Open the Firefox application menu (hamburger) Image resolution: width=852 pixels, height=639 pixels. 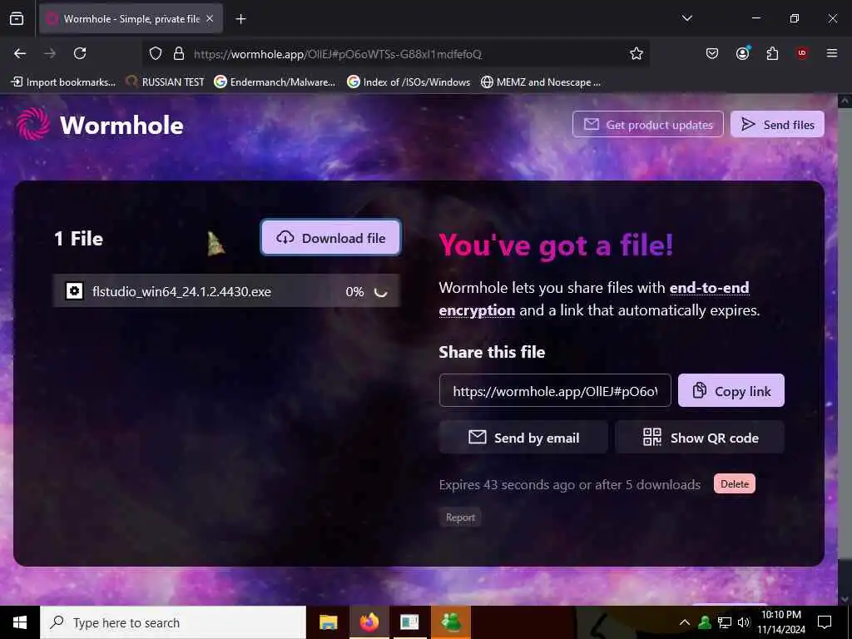(832, 53)
